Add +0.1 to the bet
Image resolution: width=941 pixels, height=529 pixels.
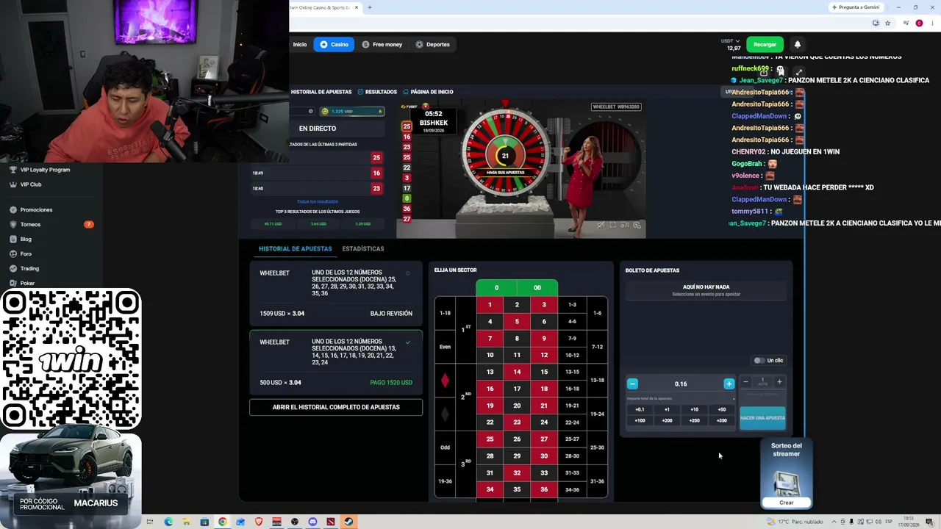pos(640,409)
